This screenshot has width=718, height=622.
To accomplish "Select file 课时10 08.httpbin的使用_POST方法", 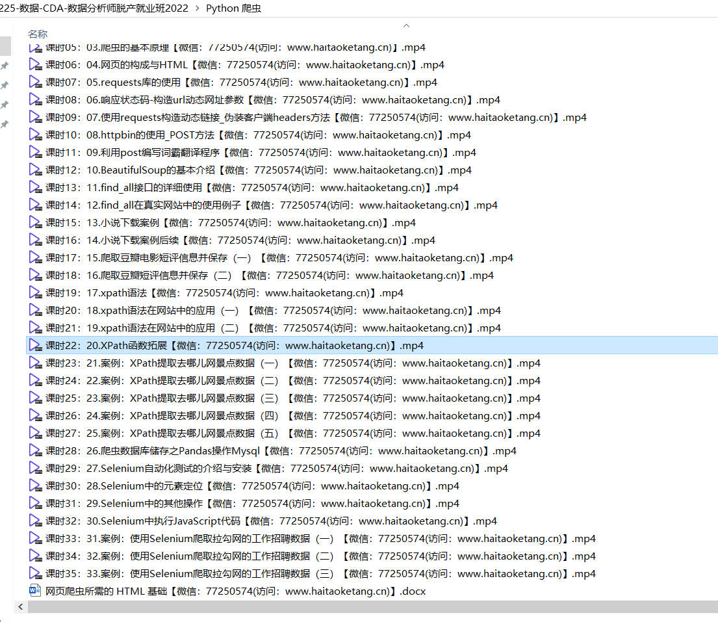I will (258, 135).
